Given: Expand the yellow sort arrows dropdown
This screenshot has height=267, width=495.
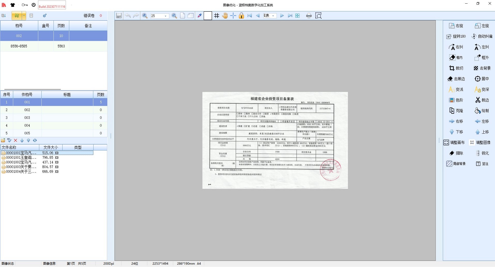Looking at the screenshot, I should [x=24, y=16].
